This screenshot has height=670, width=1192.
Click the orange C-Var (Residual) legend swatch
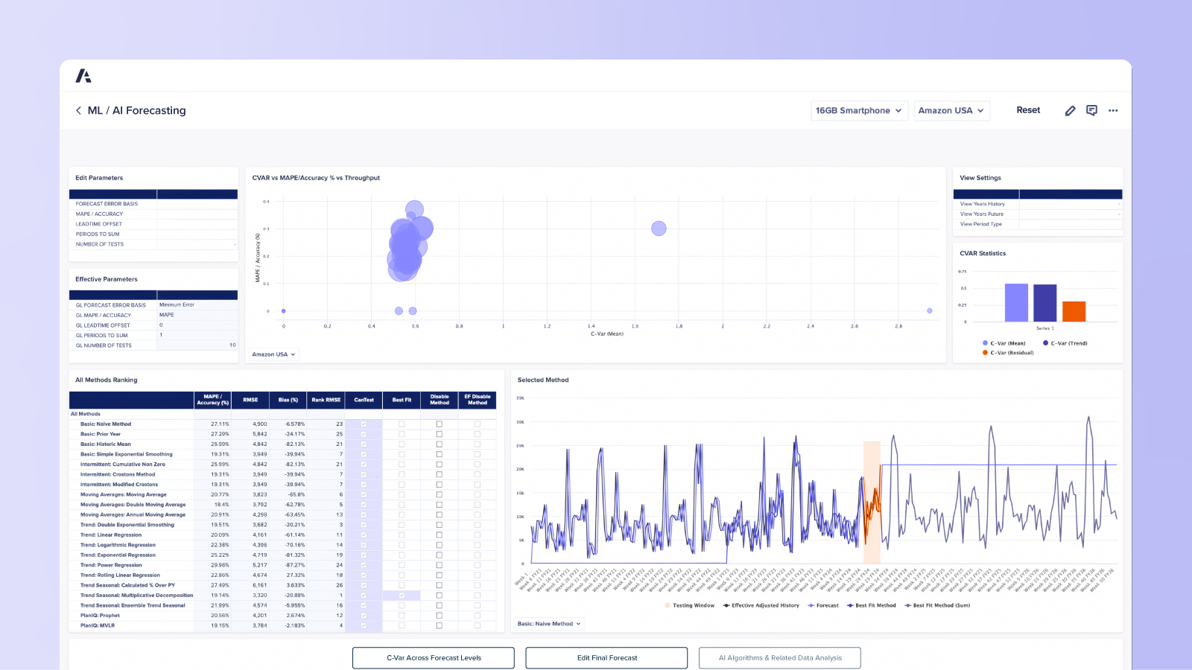985,352
